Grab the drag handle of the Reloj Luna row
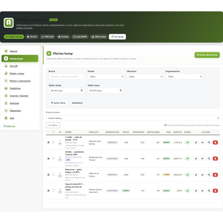 [x=48, y=175]
